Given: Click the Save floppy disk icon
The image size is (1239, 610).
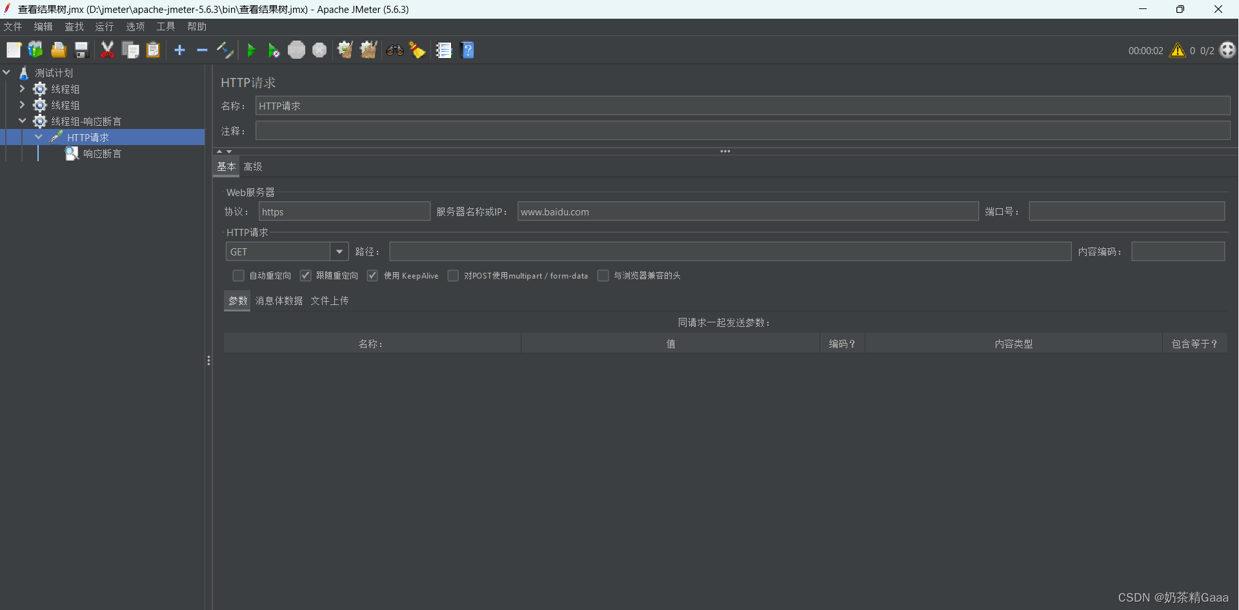Looking at the screenshot, I should (81, 50).
